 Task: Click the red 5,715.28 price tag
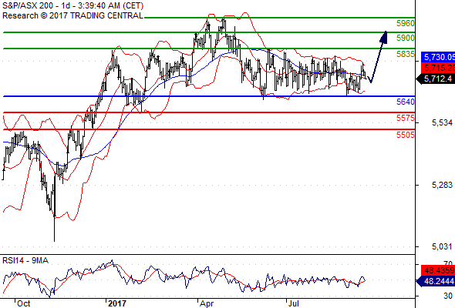tap(438, 68)
